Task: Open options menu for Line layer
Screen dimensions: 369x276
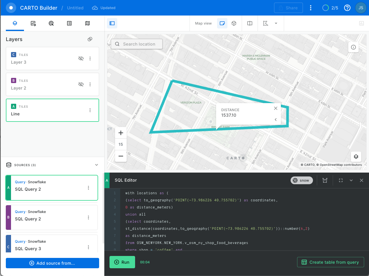Action: point(90,110)
